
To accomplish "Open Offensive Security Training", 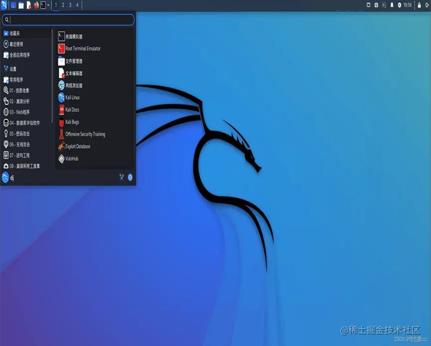I will click(94, 134).
